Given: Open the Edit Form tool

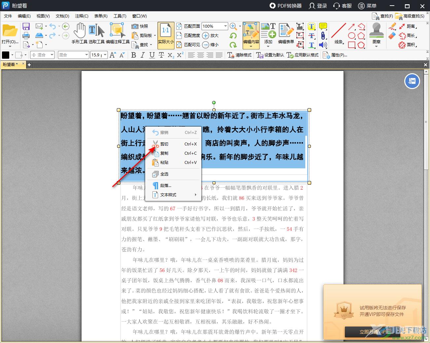Looking at the screenshot, I should pyautogui.click(x=286, y=34).
